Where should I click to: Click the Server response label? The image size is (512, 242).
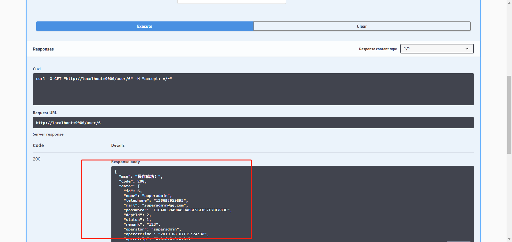[48, 134]
